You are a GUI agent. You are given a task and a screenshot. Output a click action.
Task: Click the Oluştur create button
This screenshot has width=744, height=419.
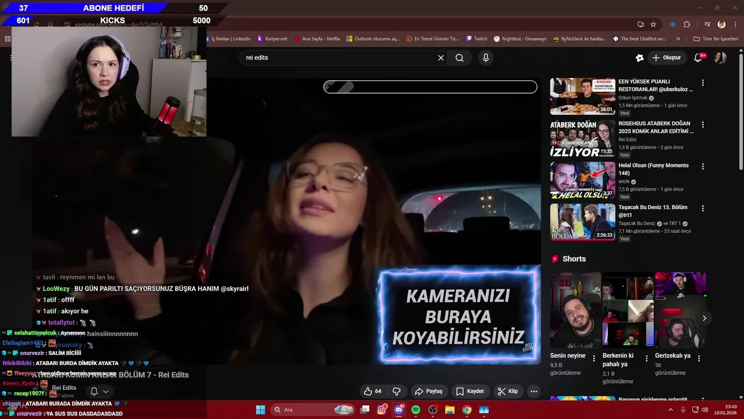667,58
